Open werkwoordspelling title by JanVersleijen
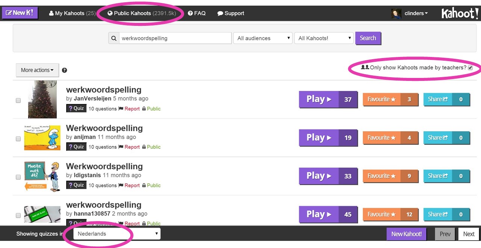This screenshot has width=481, height=248. 104,90
